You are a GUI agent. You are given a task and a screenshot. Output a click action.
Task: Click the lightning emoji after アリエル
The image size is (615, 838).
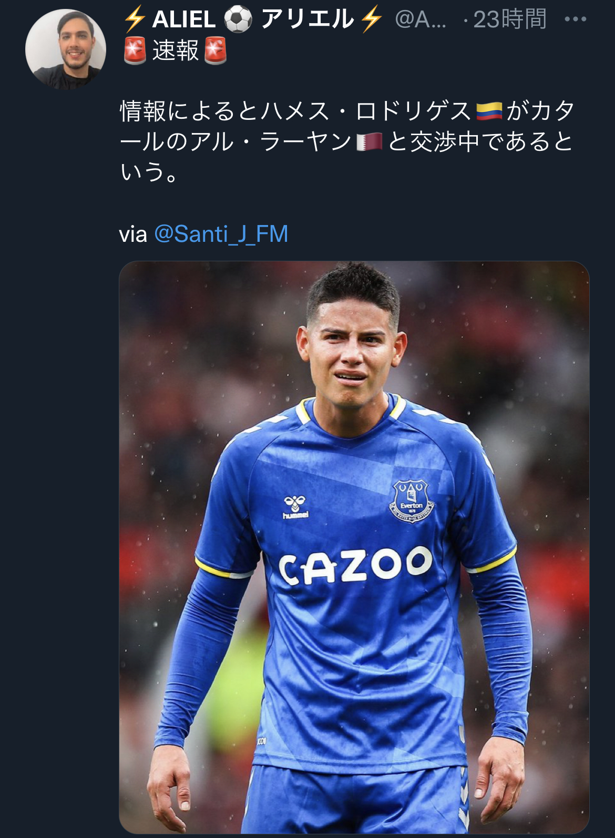[x=372, y=20]
